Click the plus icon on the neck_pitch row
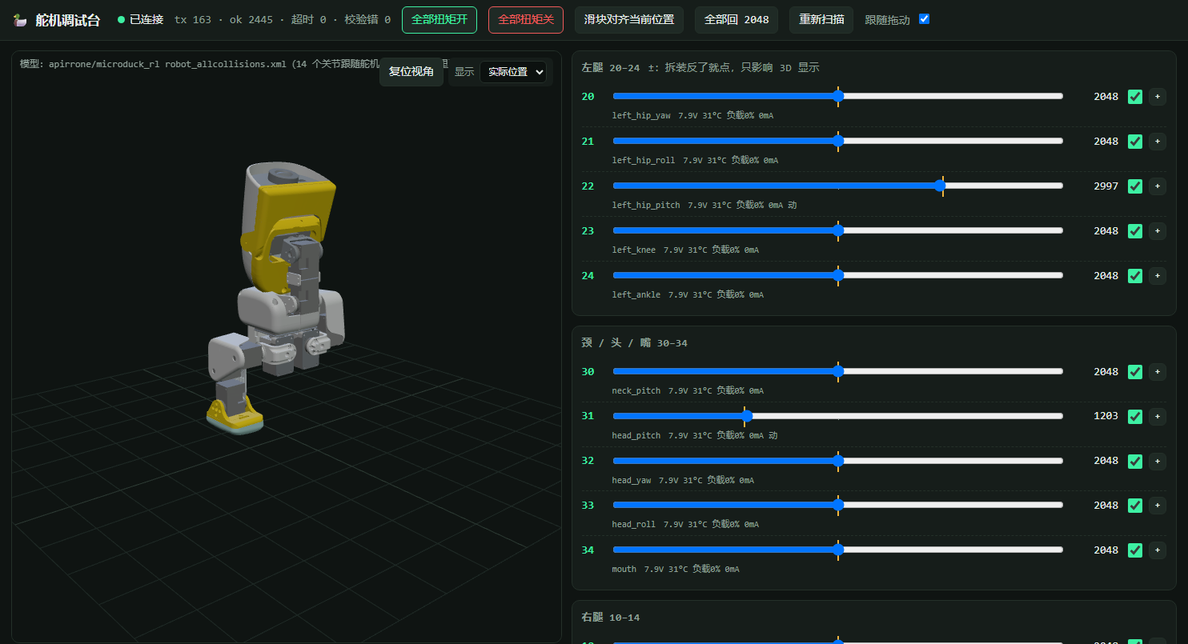1188x644 pixels. (x=1158, y=372)
